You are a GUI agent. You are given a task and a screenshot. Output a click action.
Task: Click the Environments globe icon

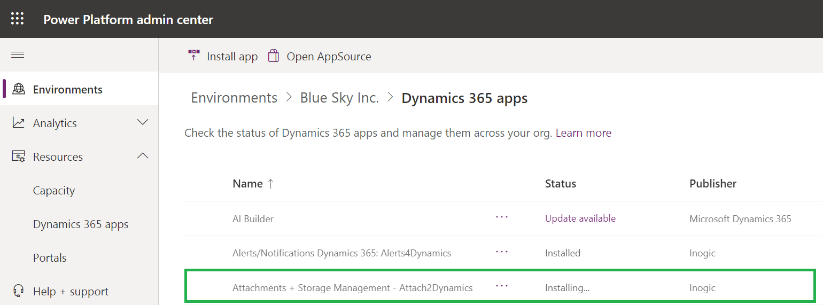point(19,89)
